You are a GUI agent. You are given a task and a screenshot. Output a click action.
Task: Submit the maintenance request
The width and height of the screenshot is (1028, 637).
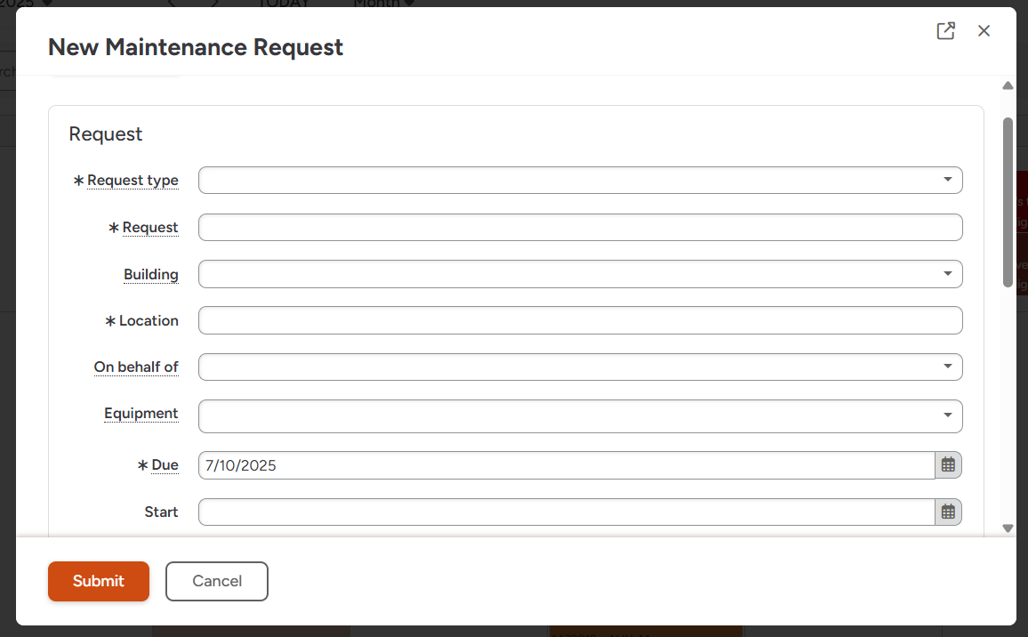click(99, 581)
